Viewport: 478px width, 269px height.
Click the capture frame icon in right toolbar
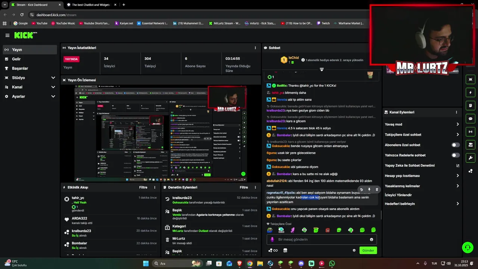point(471,79)
